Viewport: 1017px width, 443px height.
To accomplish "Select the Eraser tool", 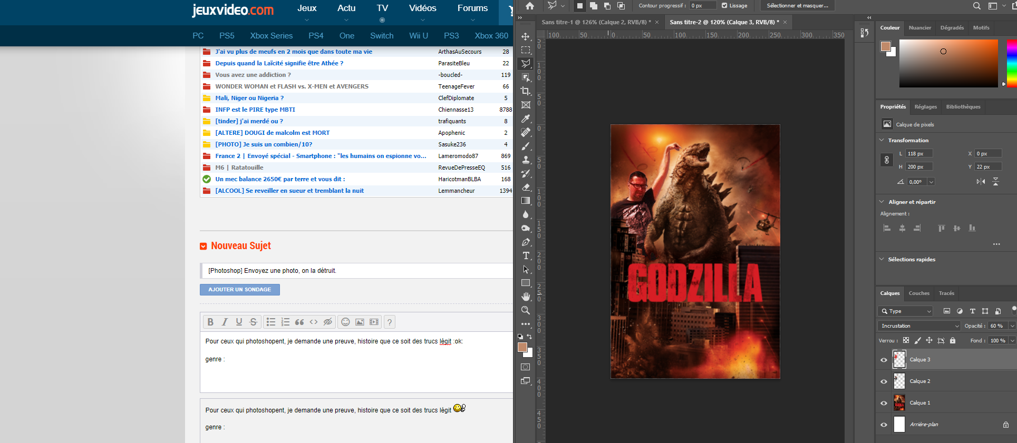I will tap(526, 187).
